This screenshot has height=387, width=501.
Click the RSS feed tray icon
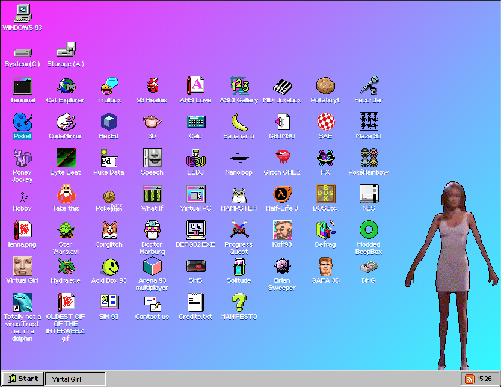click(469, 379)
